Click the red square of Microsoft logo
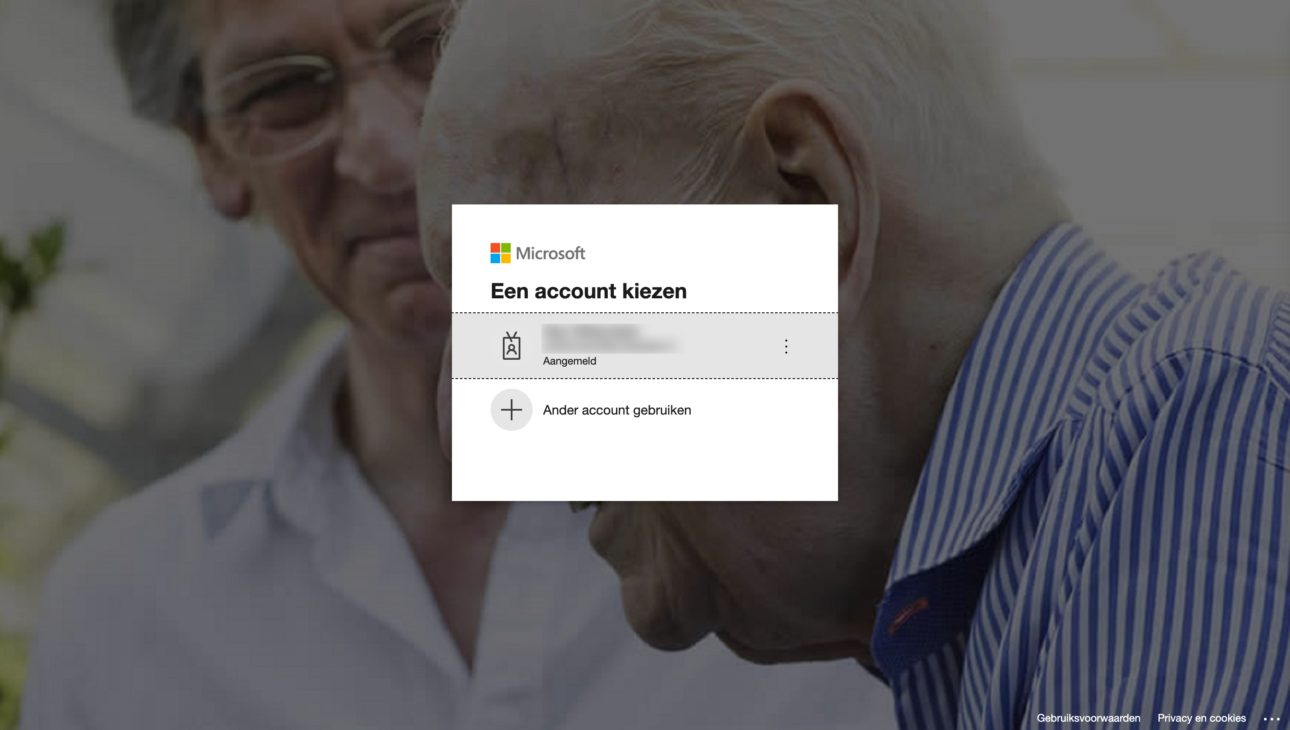1290x730 pixels. point(495,248)
